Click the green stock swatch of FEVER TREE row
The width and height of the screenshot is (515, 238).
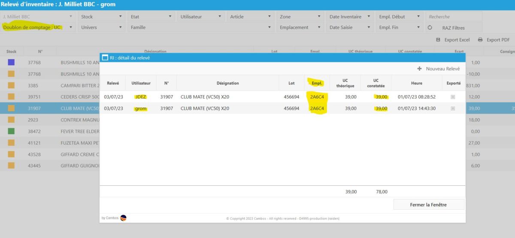pos(11,131)
